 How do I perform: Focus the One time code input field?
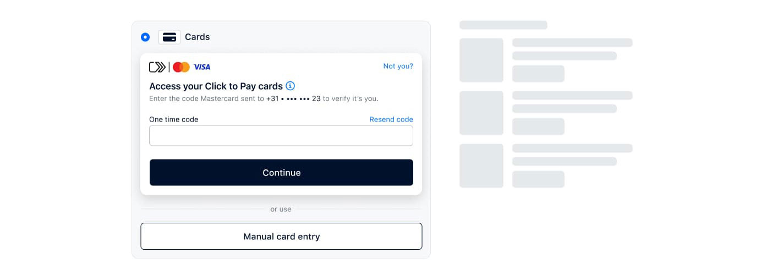click(x=281, y=136)
